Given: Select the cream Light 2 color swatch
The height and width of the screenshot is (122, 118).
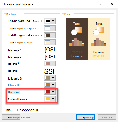Looking at the screenshot, I should (48, 42).
